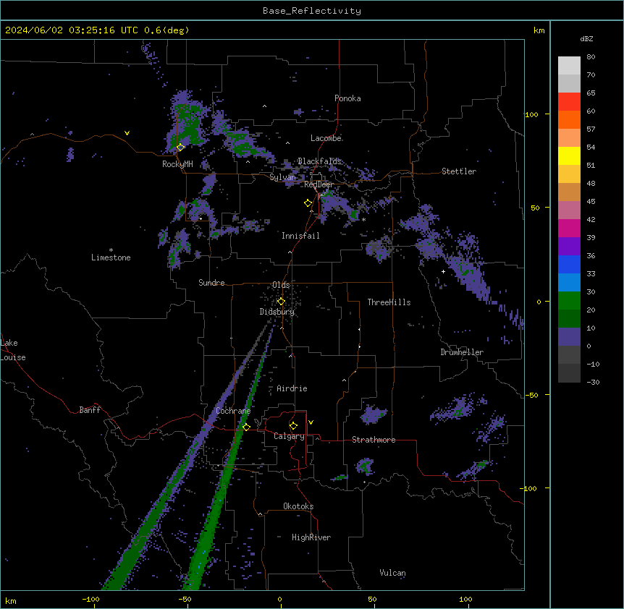
Task: Click the Banff town label
Action: [90, 410]
